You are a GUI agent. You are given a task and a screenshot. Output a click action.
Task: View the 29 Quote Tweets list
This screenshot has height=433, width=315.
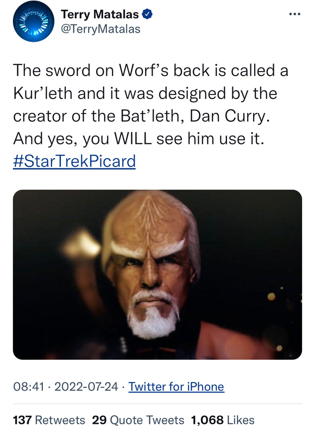coord(138,420)
